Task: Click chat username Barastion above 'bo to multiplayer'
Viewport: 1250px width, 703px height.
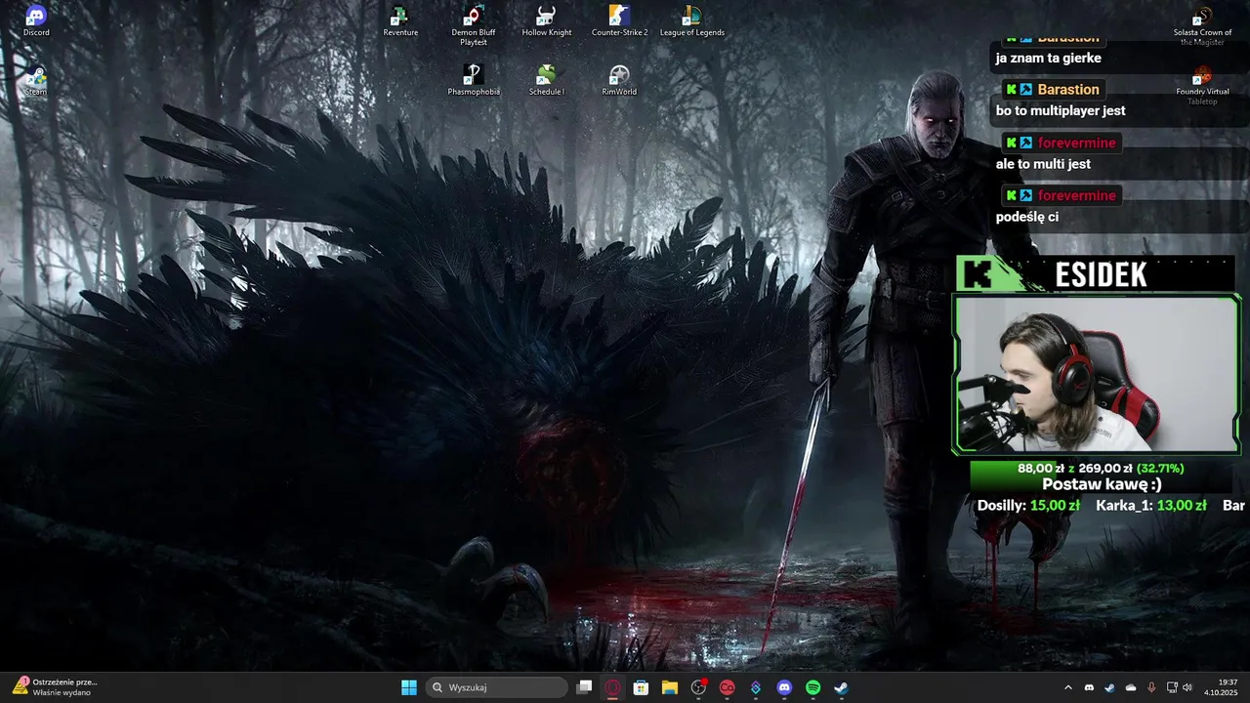Action: coord(1068,89)
